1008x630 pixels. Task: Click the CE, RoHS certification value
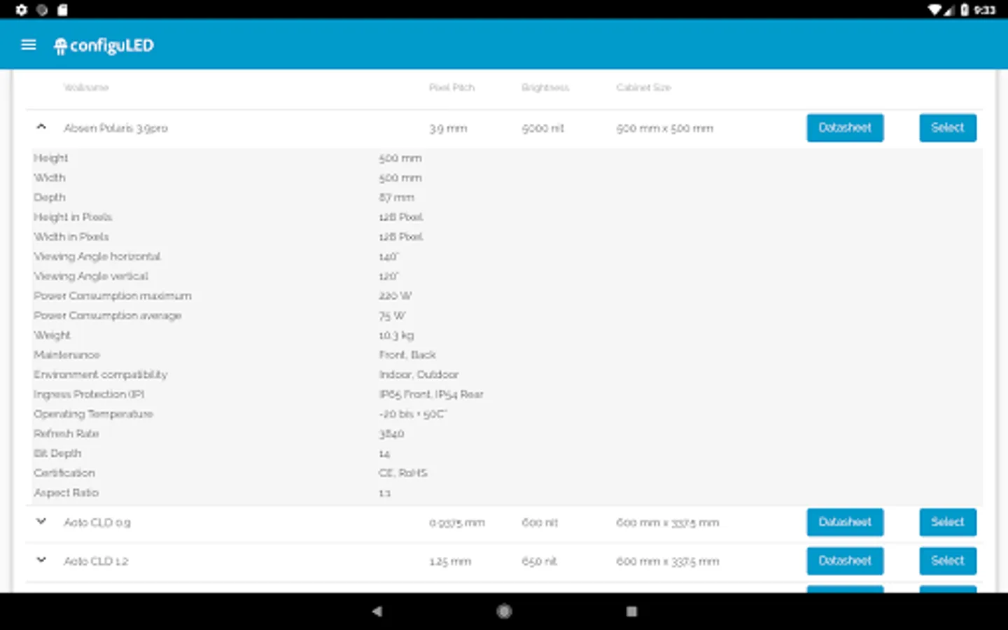click(x=402, y=473)
